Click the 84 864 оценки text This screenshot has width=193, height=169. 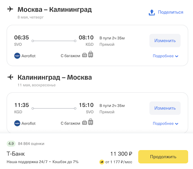click(31, 144)
